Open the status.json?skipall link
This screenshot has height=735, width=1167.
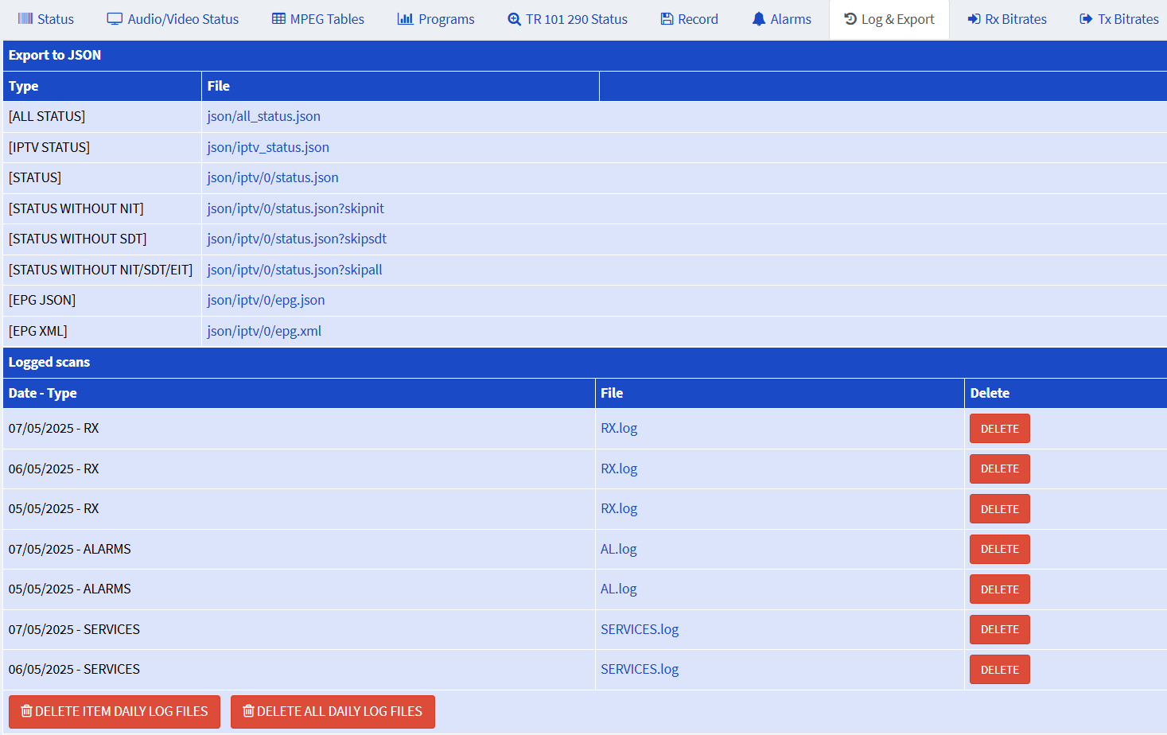point(295,270)
